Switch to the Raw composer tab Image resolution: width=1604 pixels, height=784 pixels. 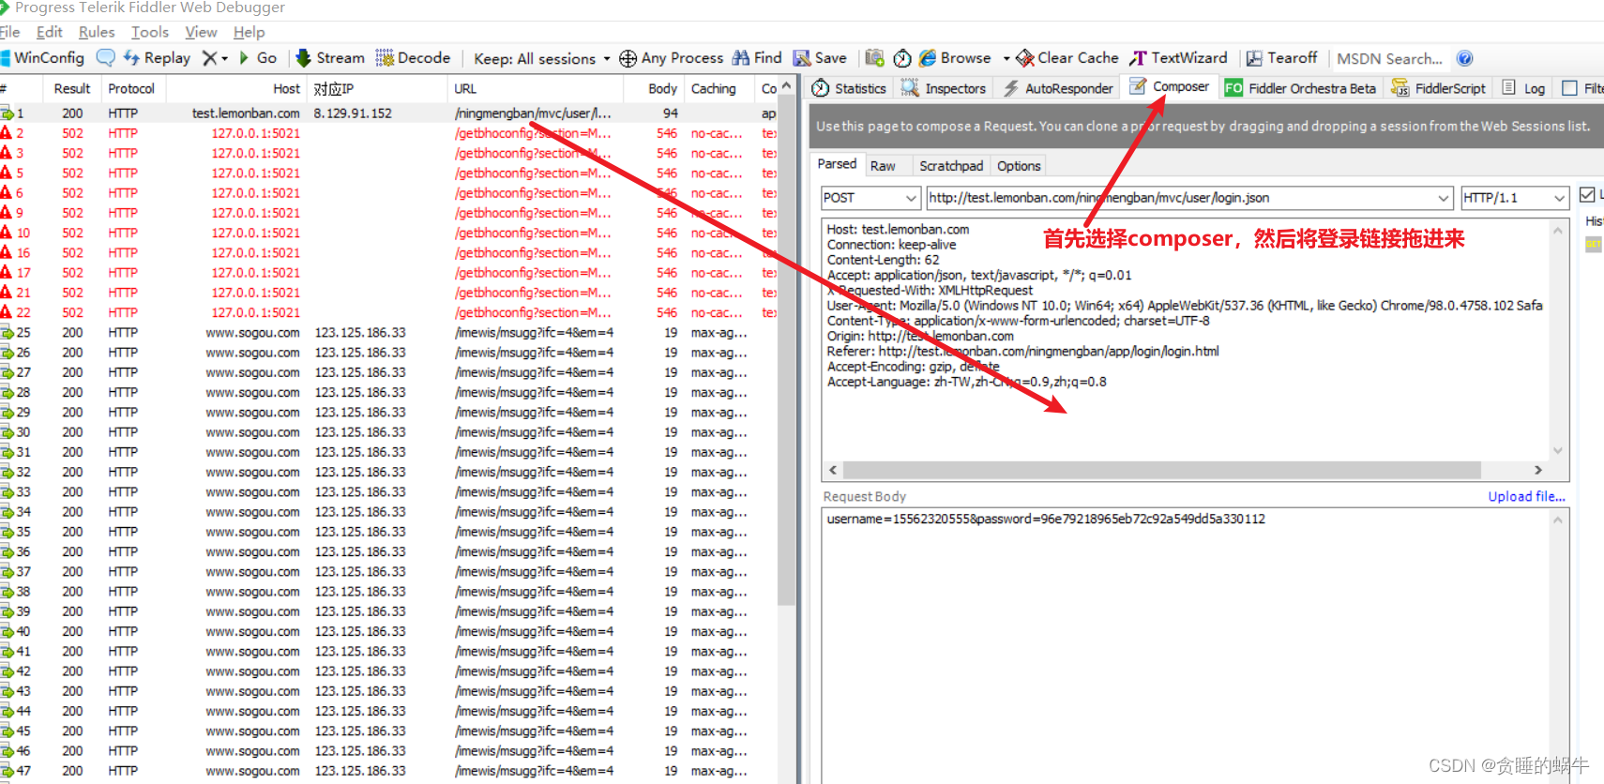point(883,166)
